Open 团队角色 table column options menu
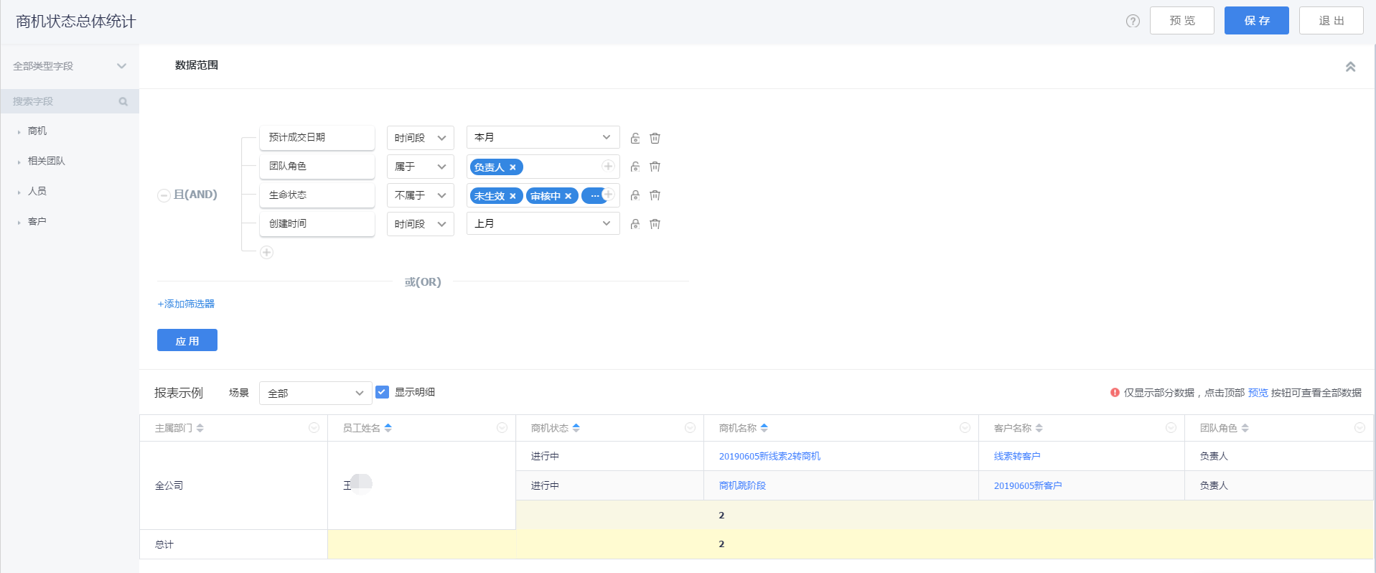Screen dimensions: 1376x573 (x=1359, y=427)
